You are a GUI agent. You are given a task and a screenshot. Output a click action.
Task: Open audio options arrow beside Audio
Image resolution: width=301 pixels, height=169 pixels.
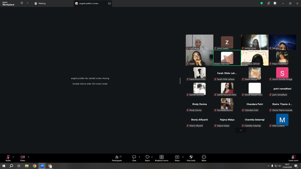point(13,157)
